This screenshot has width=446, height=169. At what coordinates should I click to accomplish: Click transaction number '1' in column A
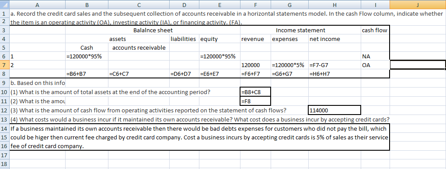tap(38, 56)
